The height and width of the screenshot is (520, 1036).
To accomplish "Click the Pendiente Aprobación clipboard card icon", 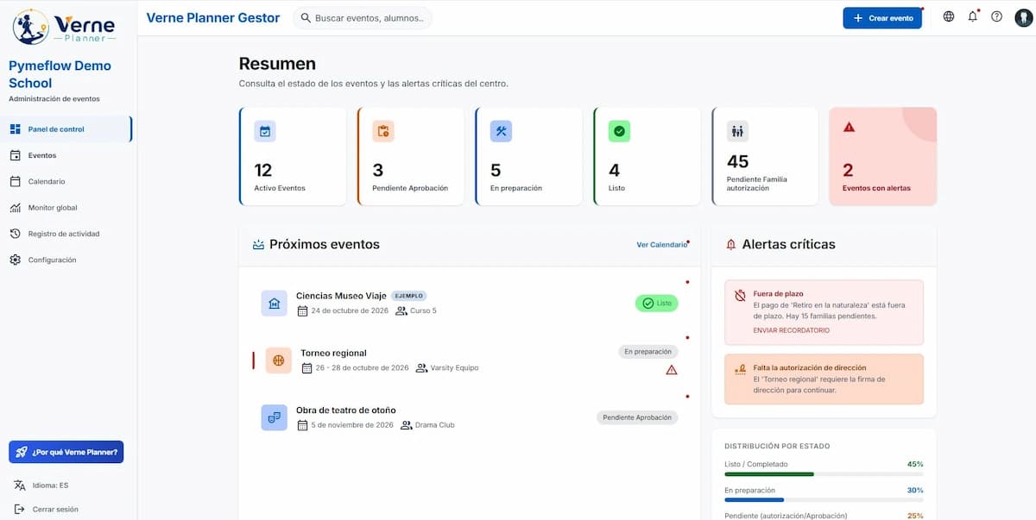I will [382, 131].
